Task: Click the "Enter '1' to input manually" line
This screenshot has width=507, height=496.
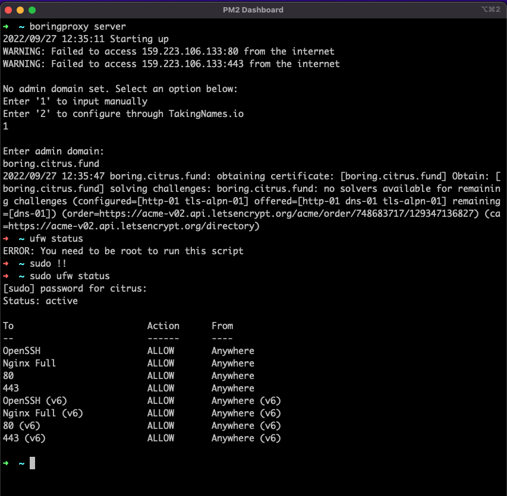Action: (75, 102)
